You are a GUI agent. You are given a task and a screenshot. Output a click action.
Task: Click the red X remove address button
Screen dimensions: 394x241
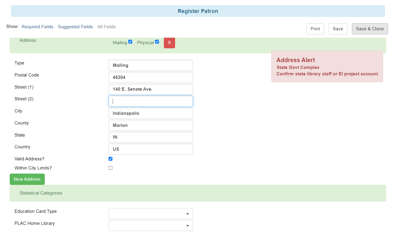[169, 43]
